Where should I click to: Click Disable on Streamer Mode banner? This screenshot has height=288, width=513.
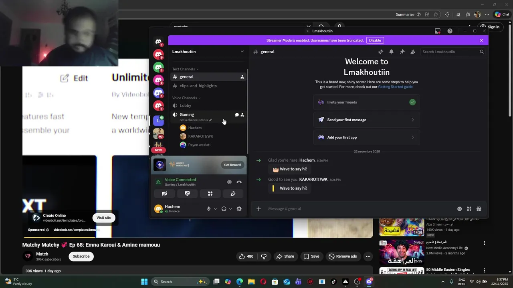[x=375, y=40]
